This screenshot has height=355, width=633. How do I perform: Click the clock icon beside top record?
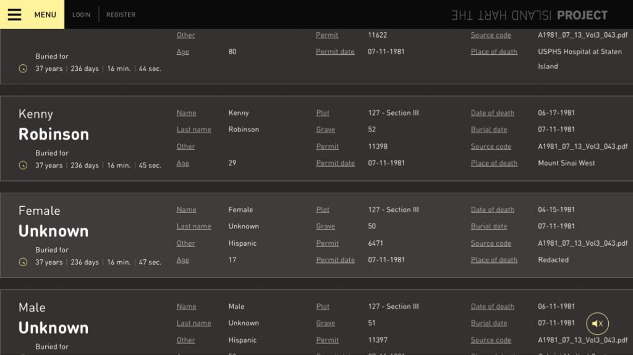click(23, 69)
